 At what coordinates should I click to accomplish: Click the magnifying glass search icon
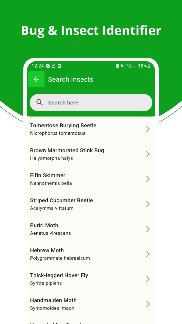pos(39,102)
